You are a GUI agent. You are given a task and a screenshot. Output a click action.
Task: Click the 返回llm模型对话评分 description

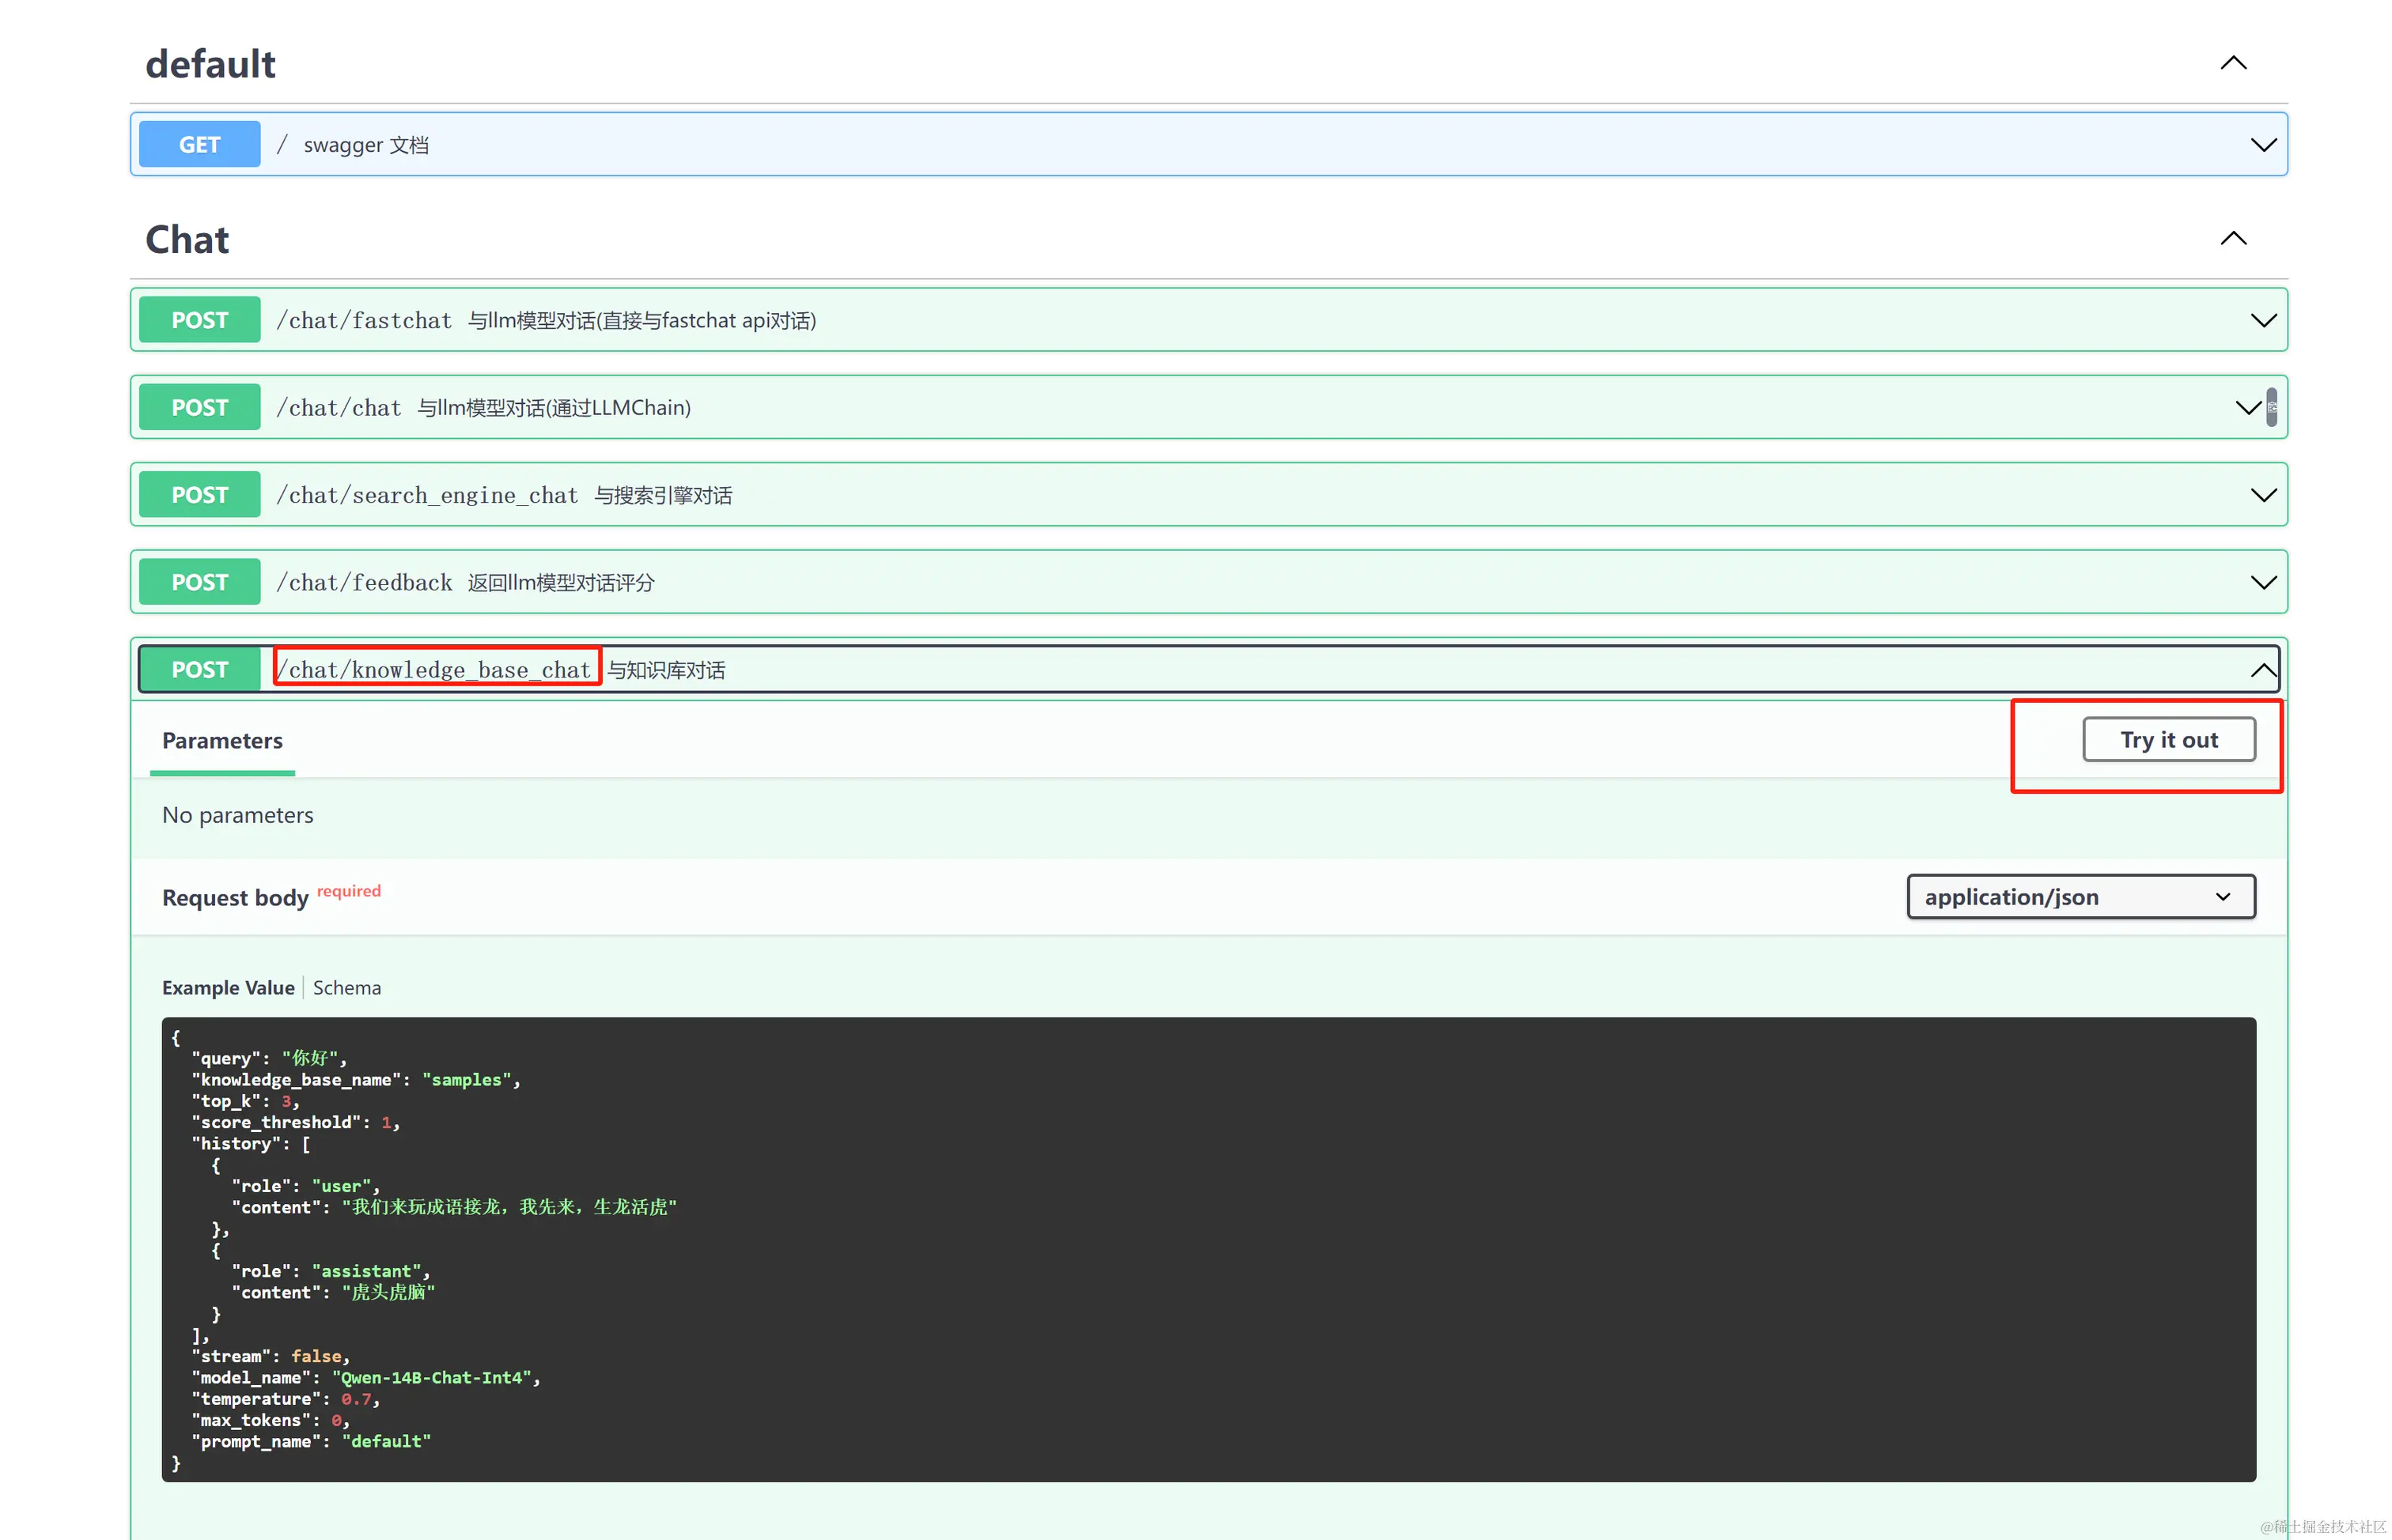[x=562, y=583]
